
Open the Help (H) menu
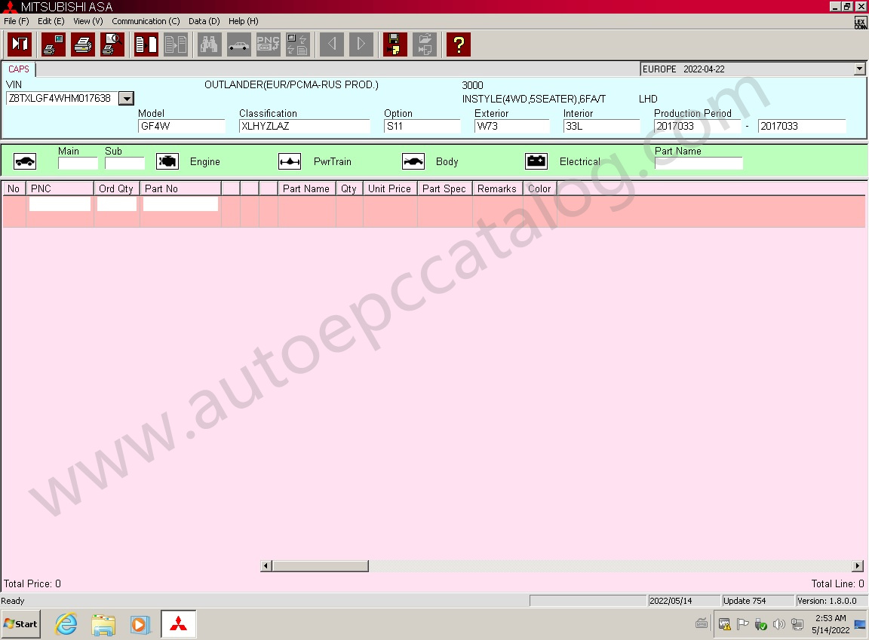click(x=244, y=21)
